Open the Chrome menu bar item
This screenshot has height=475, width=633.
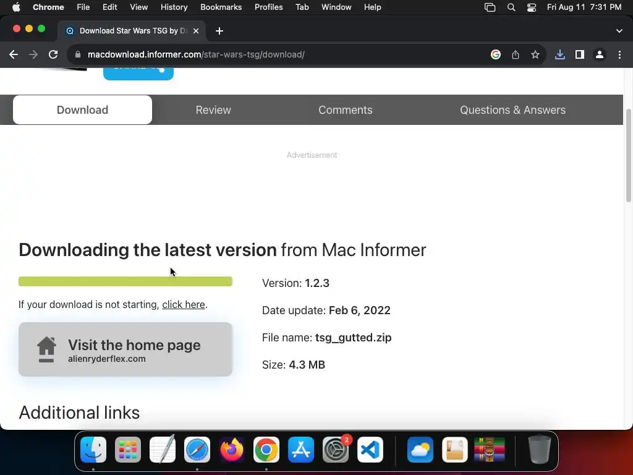(48, 7)
